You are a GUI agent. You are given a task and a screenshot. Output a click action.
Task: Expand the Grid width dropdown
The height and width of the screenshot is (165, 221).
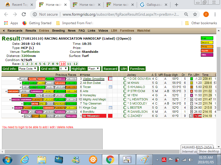64,69
